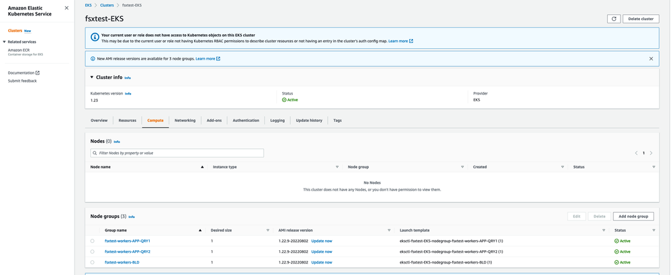Image resolution: width=671 pixels, height=275 pixels.
Task: Sort node groups by Group name arrow
Action: tap(200, 230)
